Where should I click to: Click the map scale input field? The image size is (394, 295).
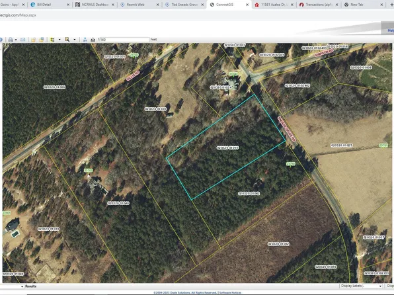[x=124, y=40]
